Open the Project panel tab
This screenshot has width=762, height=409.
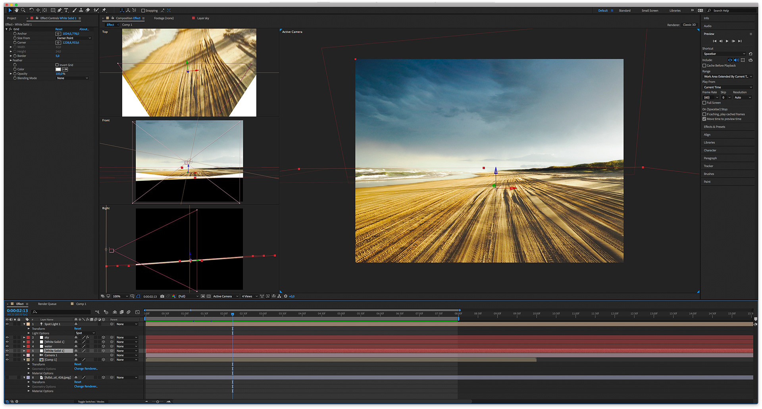click(12, 18)
